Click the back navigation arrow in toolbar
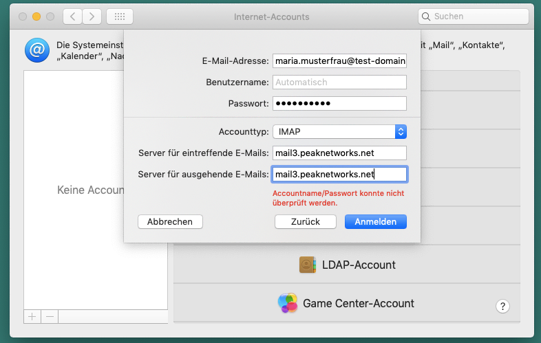 [x=73, y=16]
